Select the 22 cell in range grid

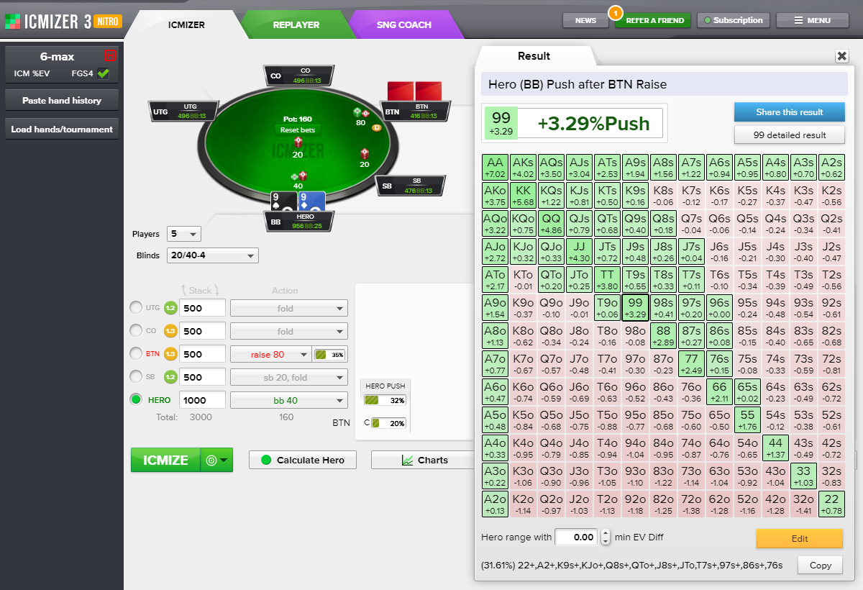[x=831, y=504]
